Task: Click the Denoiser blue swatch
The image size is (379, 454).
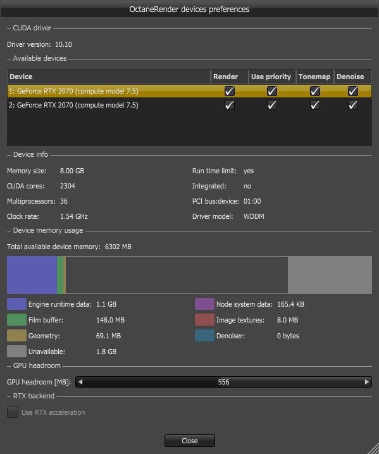Action: pos(204,336)
